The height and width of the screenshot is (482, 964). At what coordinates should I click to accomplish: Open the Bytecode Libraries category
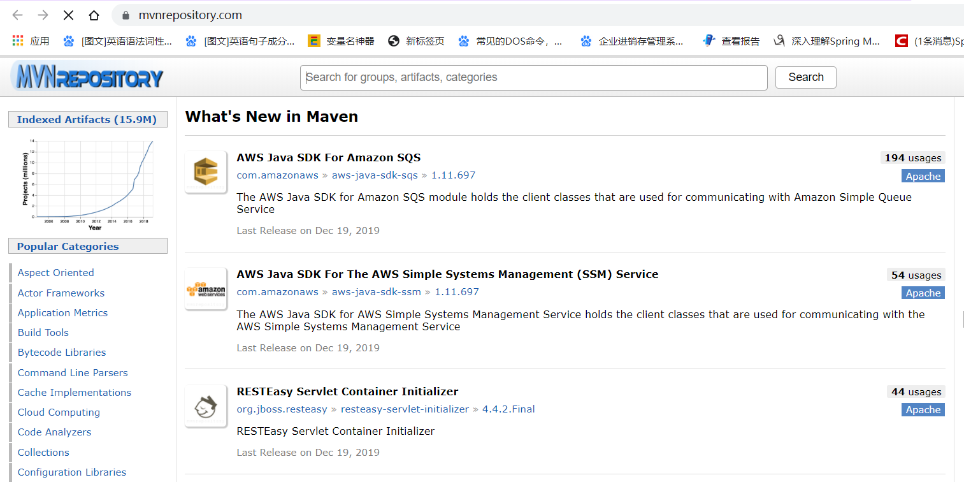click(62, 352)
